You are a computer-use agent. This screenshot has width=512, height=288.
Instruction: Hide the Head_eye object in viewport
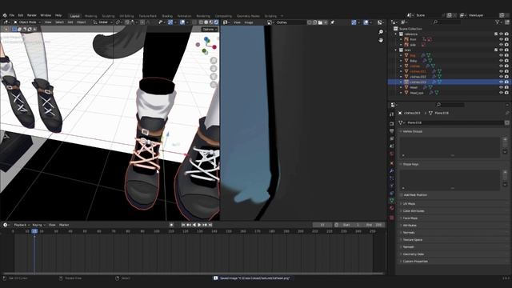502,93
